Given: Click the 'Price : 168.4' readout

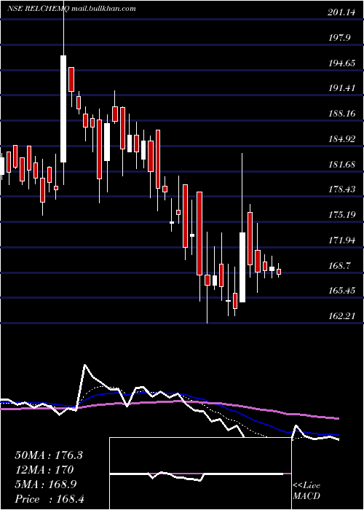Looking at the screenshot, I should point(49,499).
